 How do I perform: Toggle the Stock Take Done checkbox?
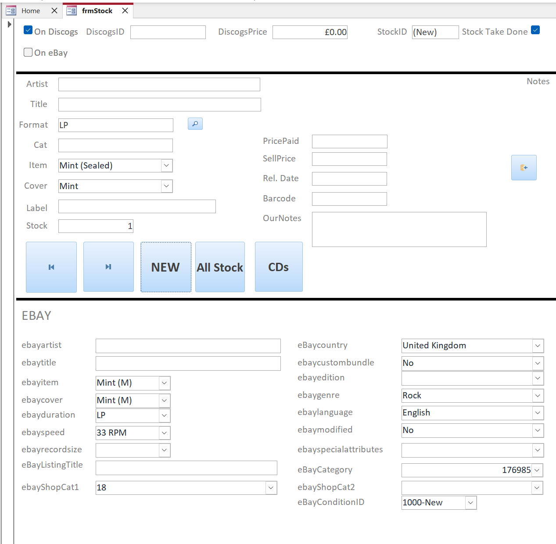tap(535, 30)
